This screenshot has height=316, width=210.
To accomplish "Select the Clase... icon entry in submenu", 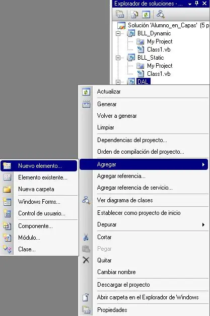I will [x=7, y=249].
